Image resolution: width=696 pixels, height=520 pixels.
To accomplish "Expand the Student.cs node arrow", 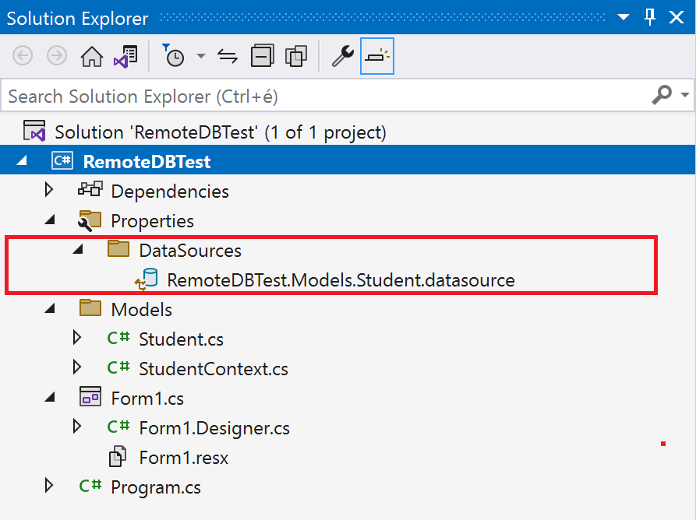I will [76, 339].
